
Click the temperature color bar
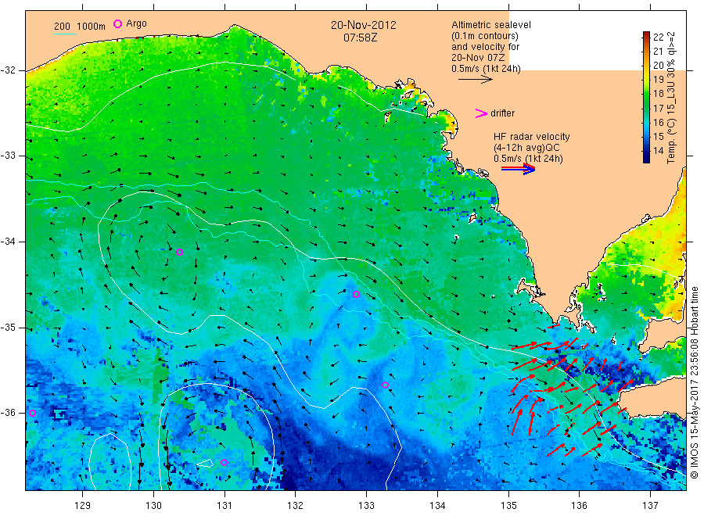coord(646,98)
